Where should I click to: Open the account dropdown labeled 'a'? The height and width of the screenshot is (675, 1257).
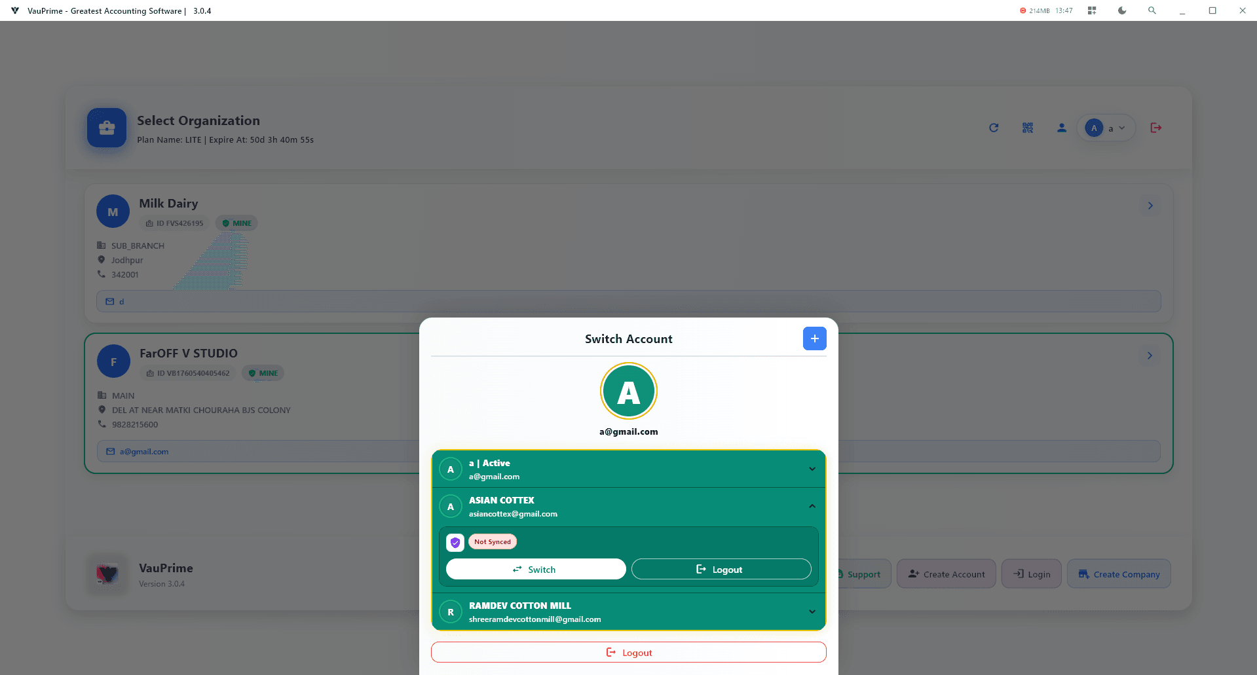click(x=1106, y=128)
